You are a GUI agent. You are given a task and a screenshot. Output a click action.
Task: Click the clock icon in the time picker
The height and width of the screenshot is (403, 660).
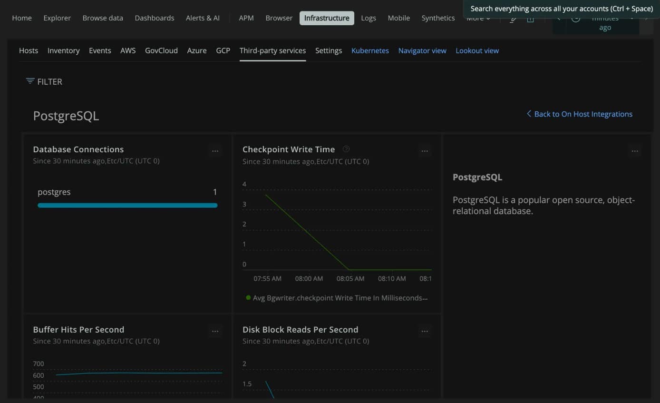[x=576, y=19]
